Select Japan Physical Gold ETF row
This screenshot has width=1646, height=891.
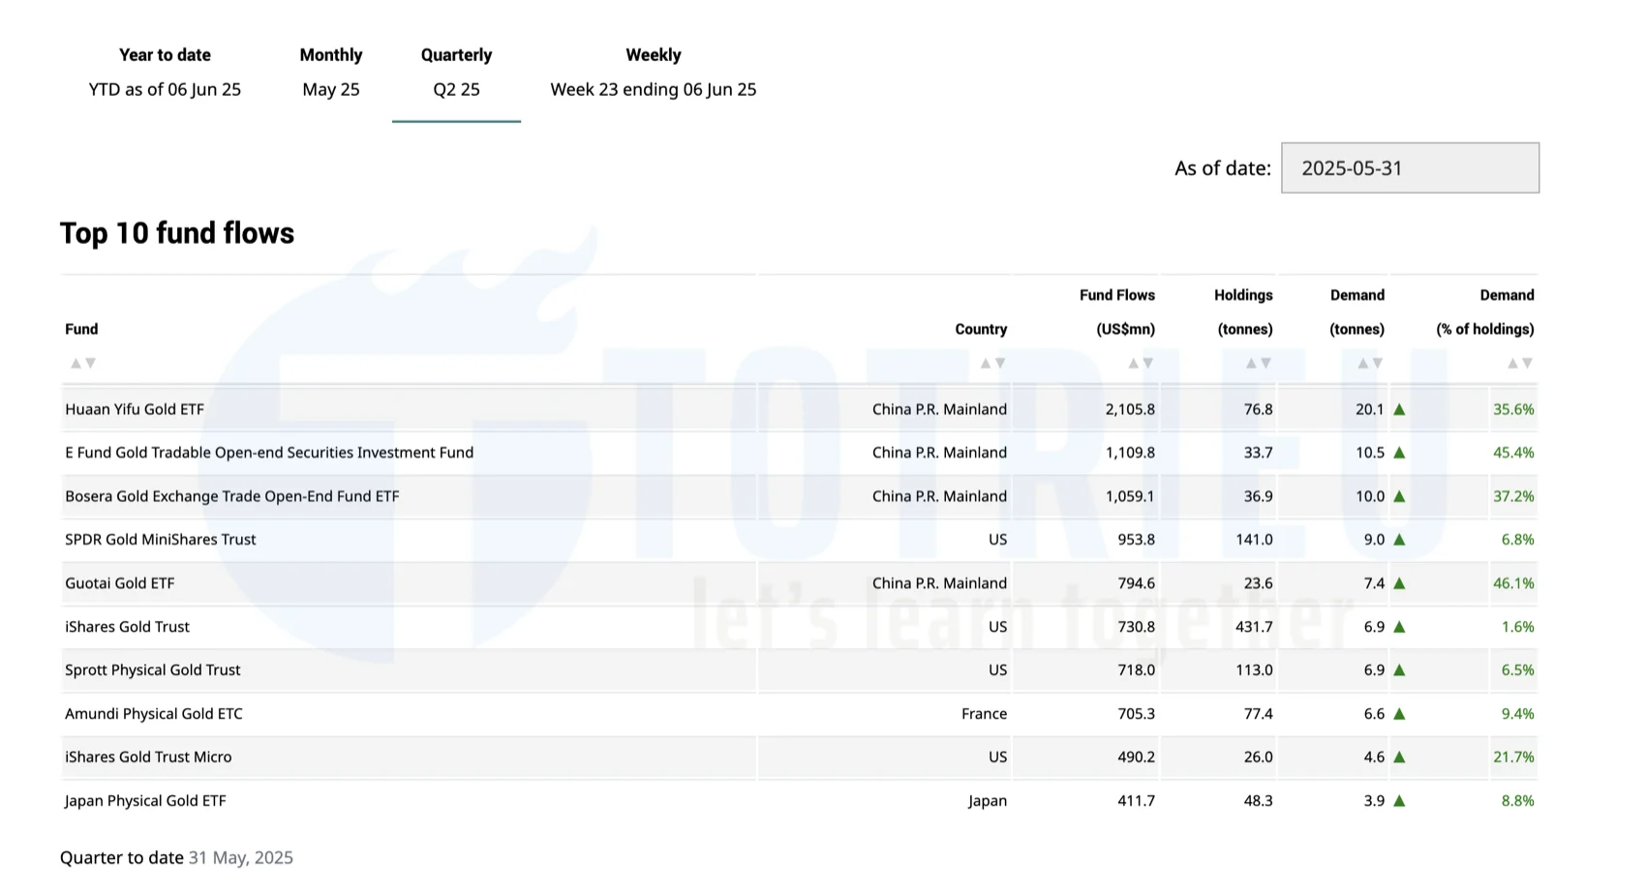[x=800, y=801]
